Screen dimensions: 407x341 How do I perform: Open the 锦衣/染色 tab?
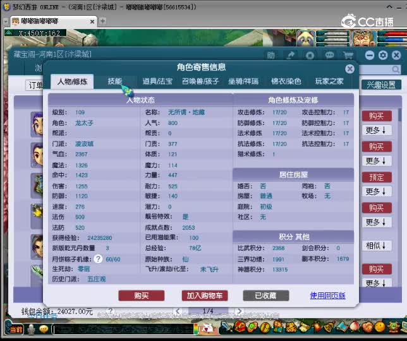(x=286, y=81)
